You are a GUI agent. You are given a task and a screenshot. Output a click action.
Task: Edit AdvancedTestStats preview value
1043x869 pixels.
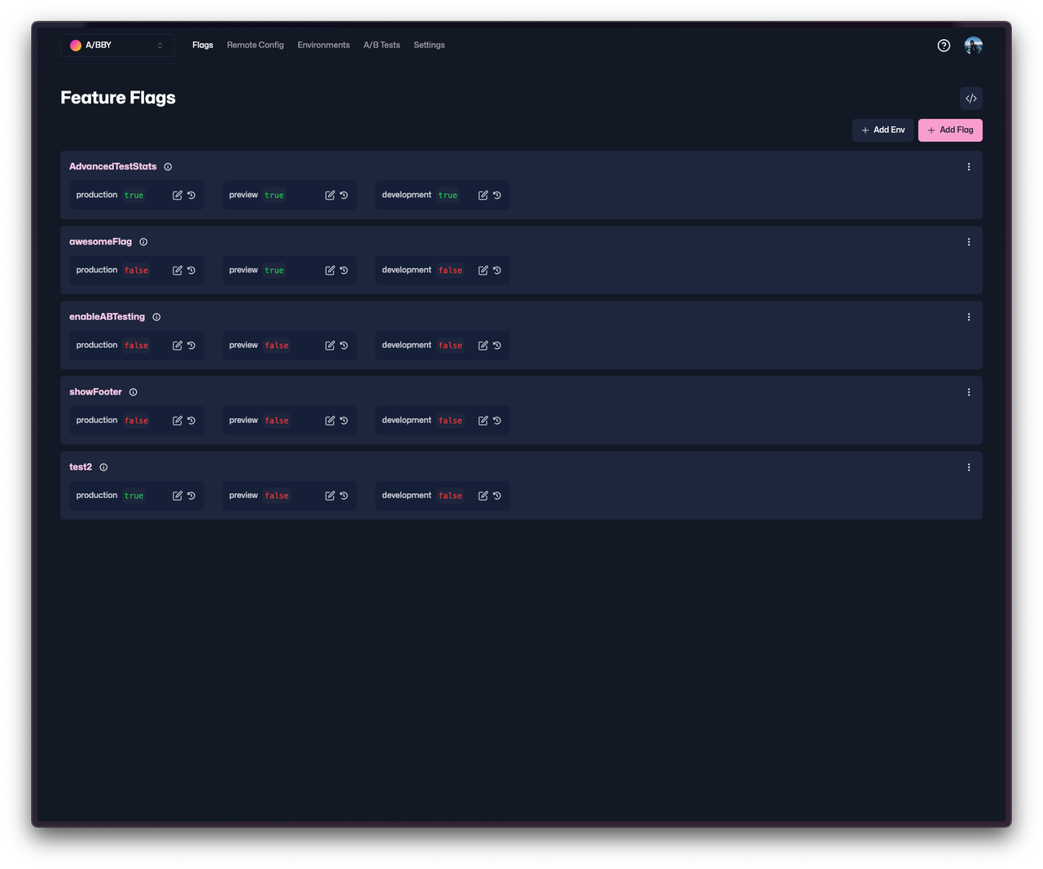(330, 196)
